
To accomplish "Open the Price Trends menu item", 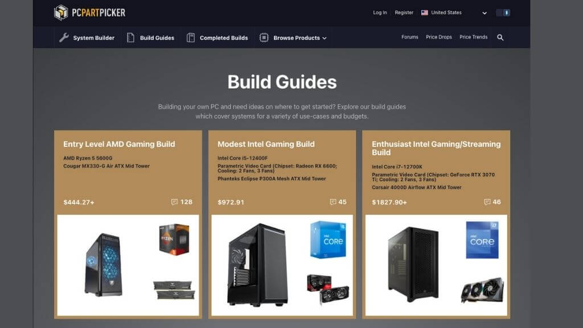I will click(473, 37).
